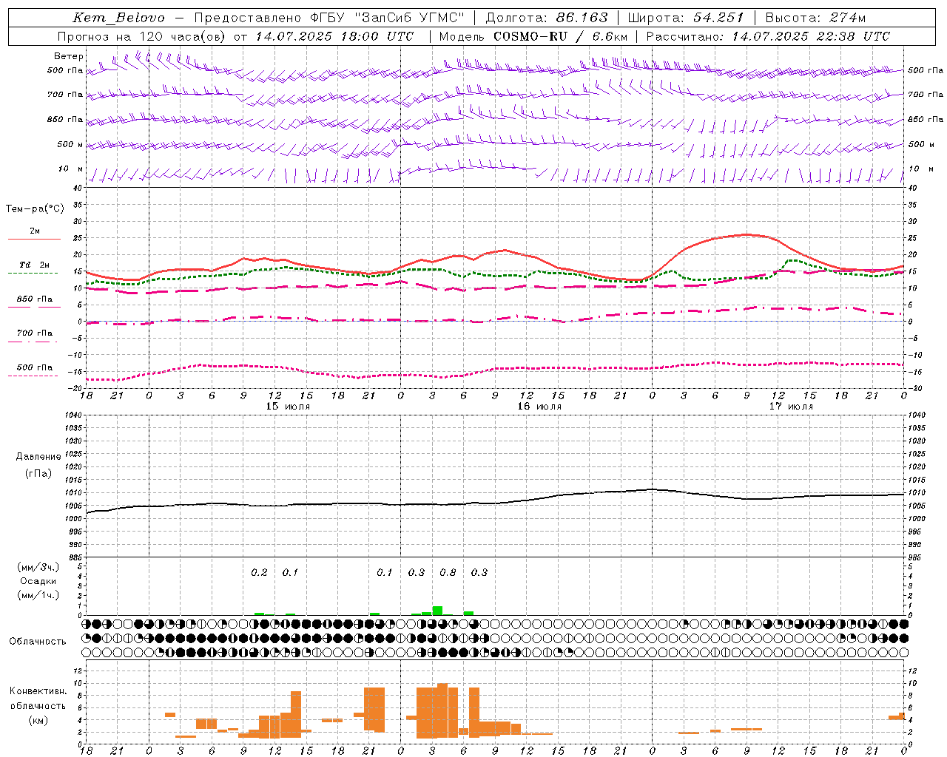The height and width of the screenshot is (757, 947).
Task: Click the '(мм/3ч.)' precipitation unit label
Action: coord(38,568)
